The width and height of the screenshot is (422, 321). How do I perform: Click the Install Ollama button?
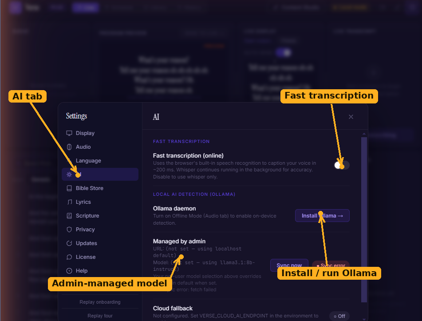tap(322, 216)
